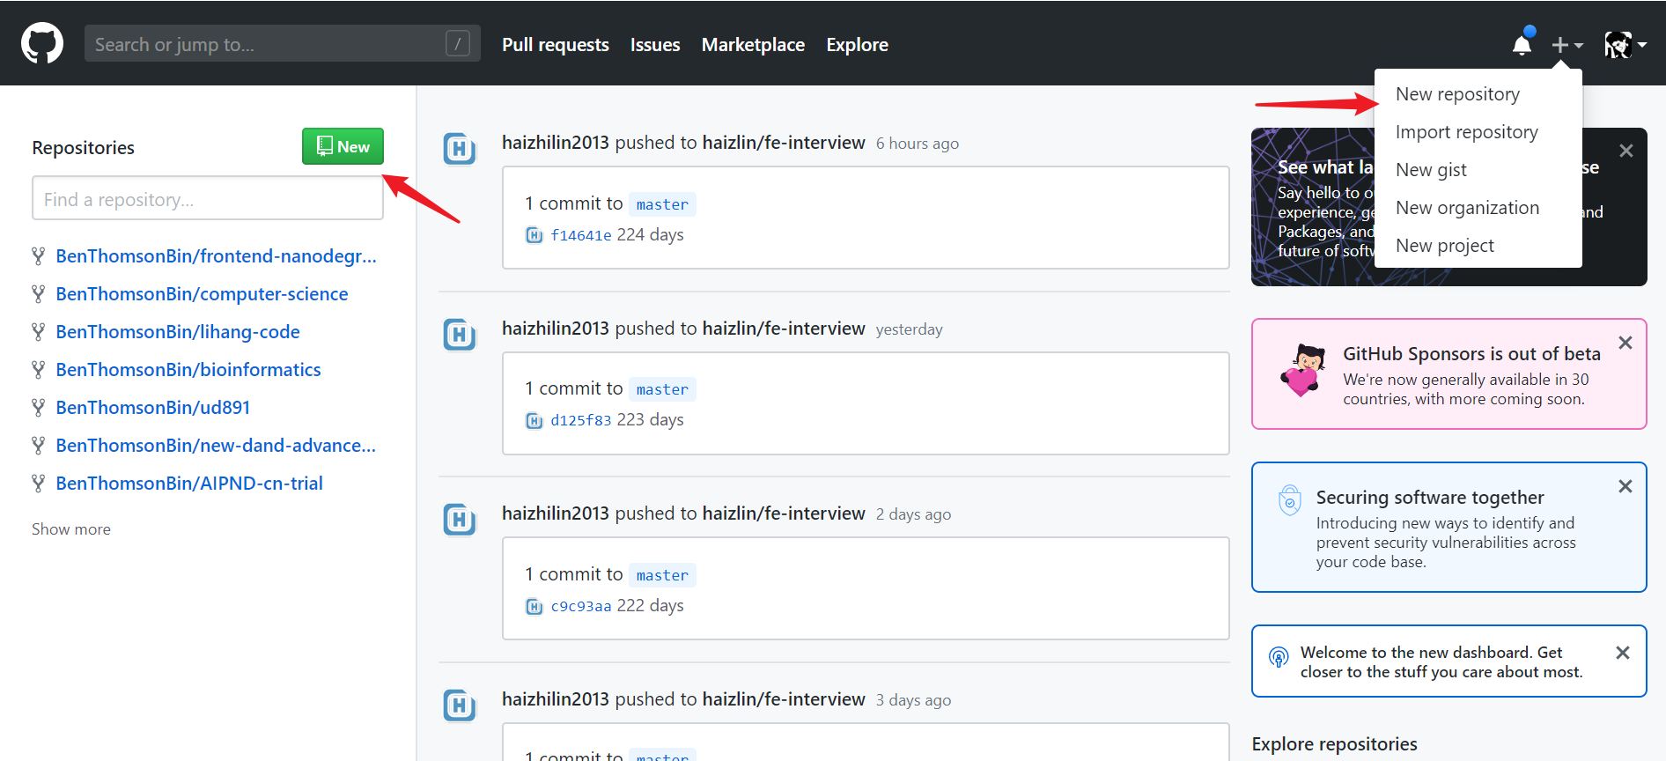This screenshot has width=1666, height=761.
Task: Open BenThomsonBin/frontend-nanodegr repository
Action: point(217,256)
